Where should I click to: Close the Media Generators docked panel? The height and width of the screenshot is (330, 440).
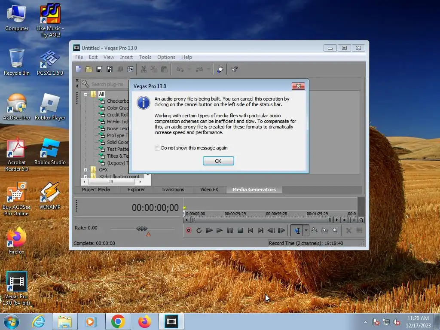click(77, 80)
